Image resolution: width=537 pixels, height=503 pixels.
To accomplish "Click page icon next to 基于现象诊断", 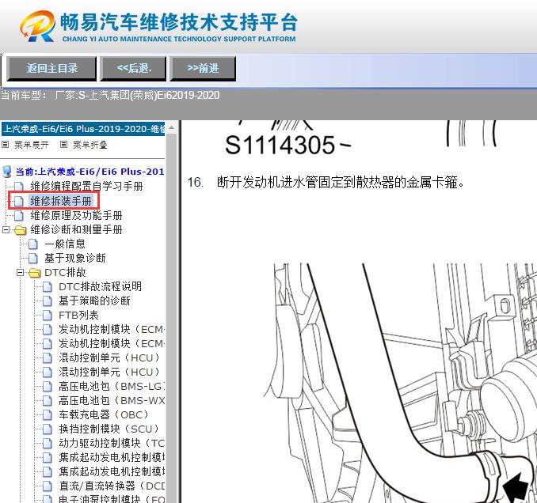I will 33,259.
